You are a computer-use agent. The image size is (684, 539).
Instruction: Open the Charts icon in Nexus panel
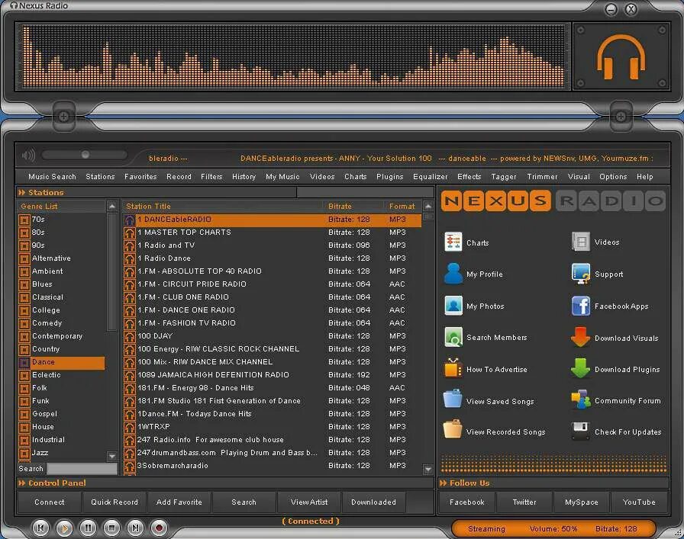453,242
